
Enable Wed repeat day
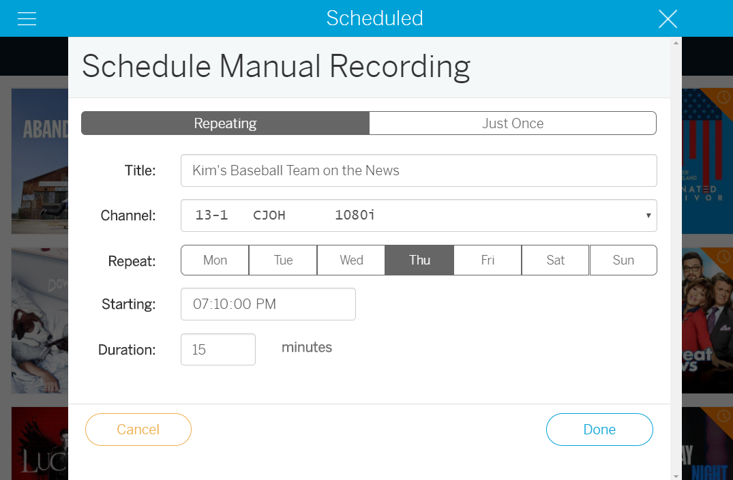coord(351,260)
